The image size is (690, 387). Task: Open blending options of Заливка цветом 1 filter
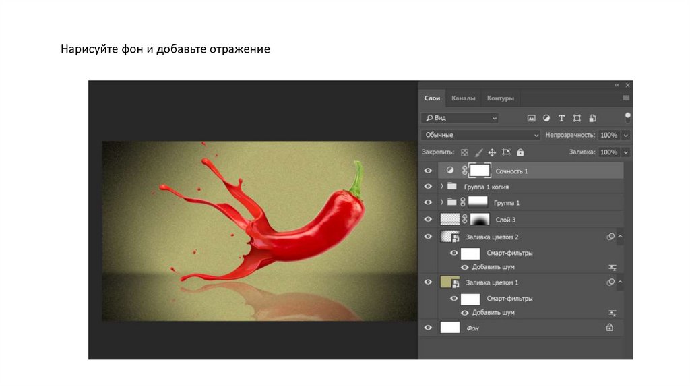(x=612, y=313)
